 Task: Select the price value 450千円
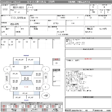click(14, 24)
